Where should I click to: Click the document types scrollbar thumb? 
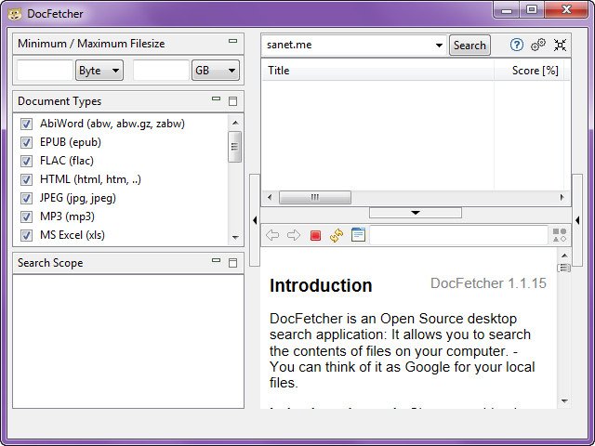[235, 147]
